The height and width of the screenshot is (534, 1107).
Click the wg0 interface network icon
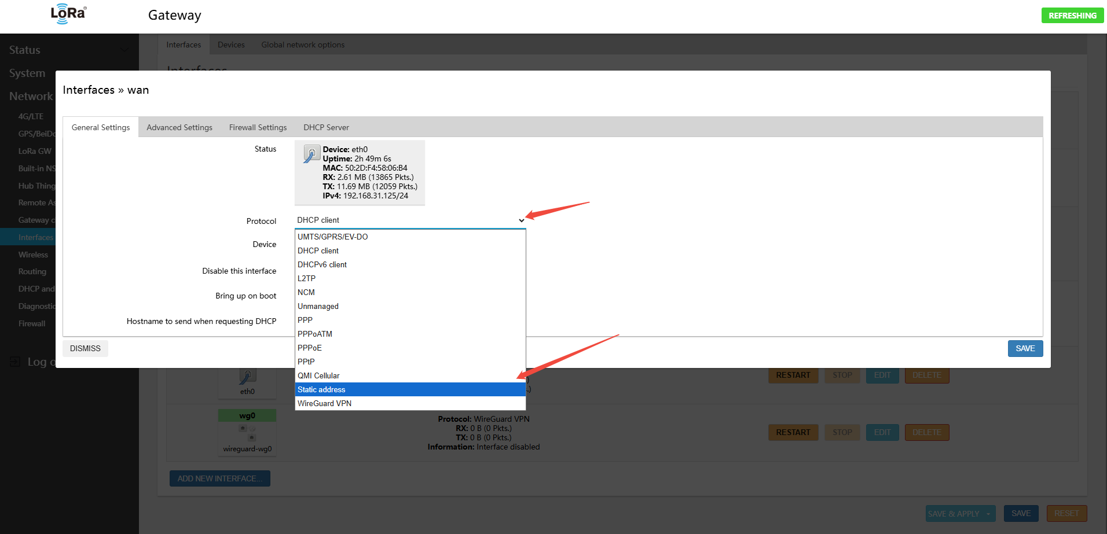point(247,432)
